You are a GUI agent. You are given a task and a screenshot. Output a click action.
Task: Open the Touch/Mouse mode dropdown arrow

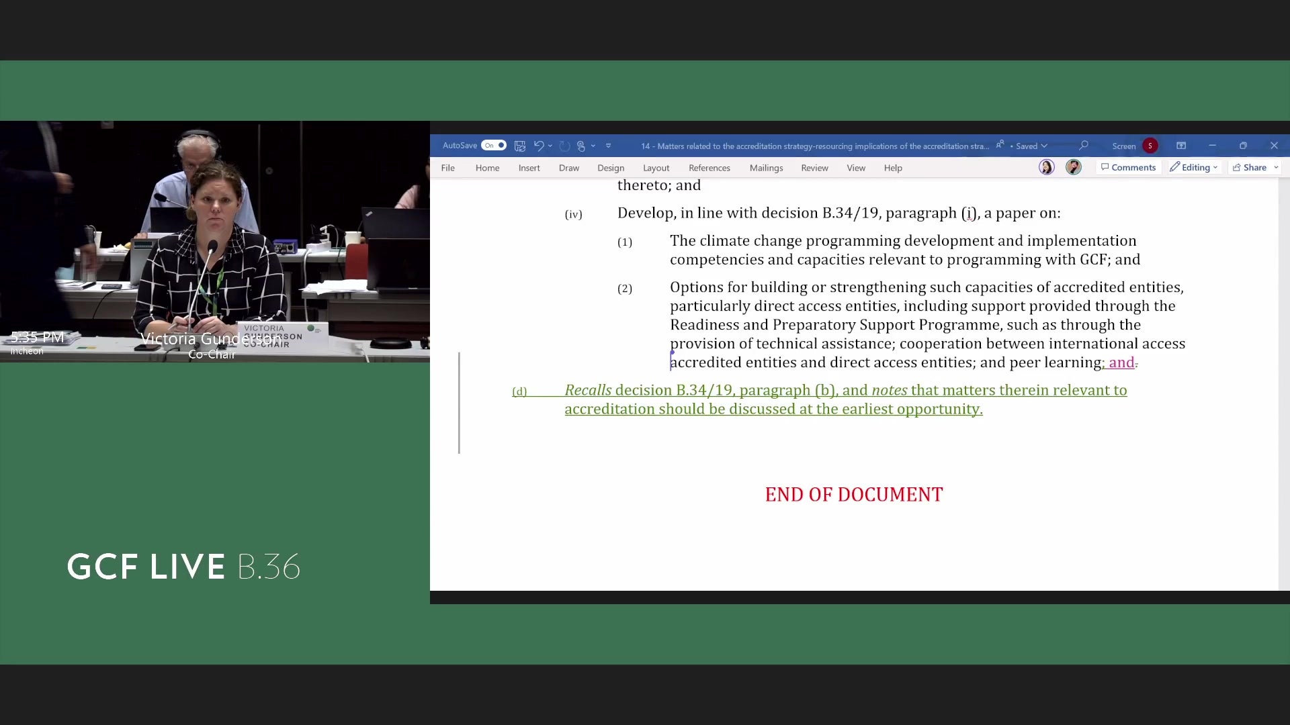593,146
